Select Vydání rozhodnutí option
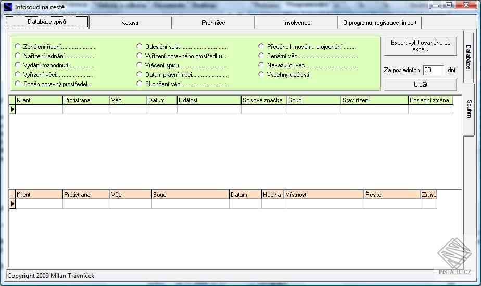481x286 pixels. [18, 65]
